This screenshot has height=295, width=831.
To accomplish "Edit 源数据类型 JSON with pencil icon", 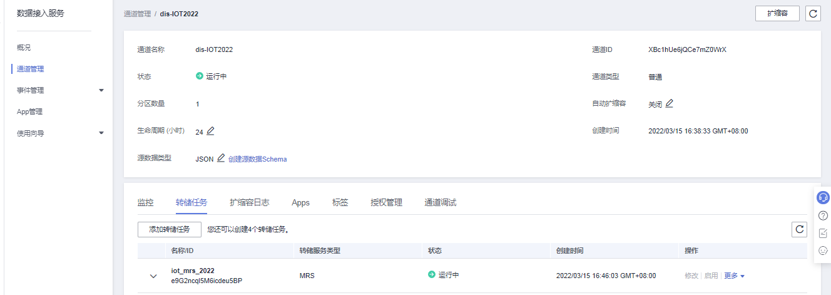I will tap(221, 158).
